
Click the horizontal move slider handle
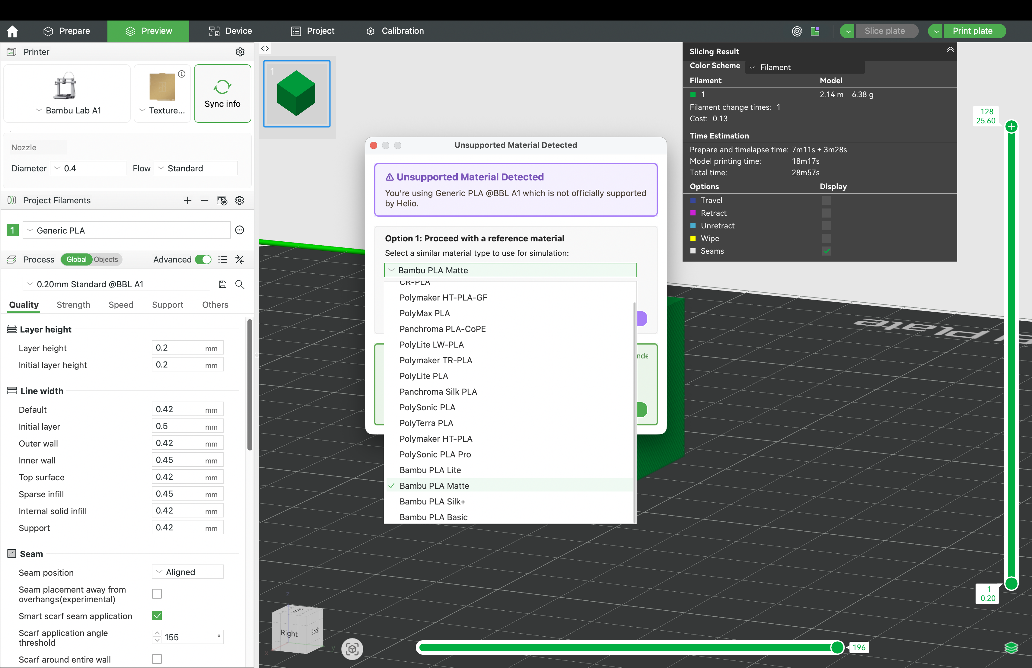[x=837, y=647]
